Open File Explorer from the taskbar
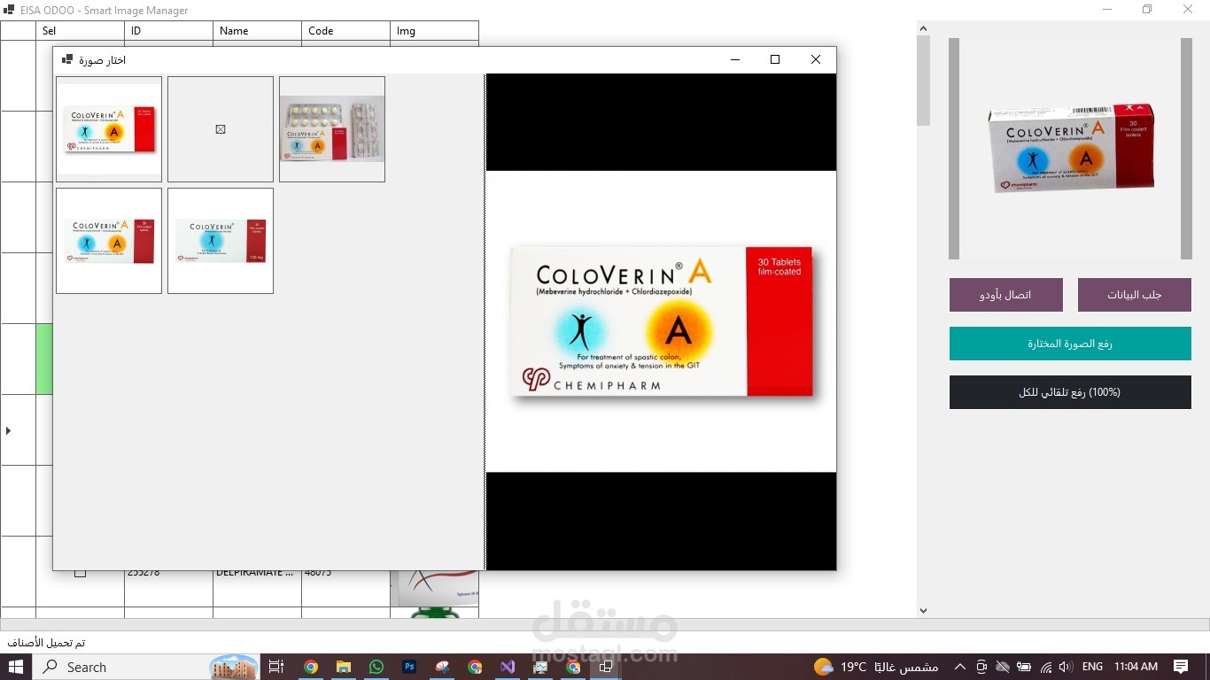1210x680 pixels. coord(344,667)
